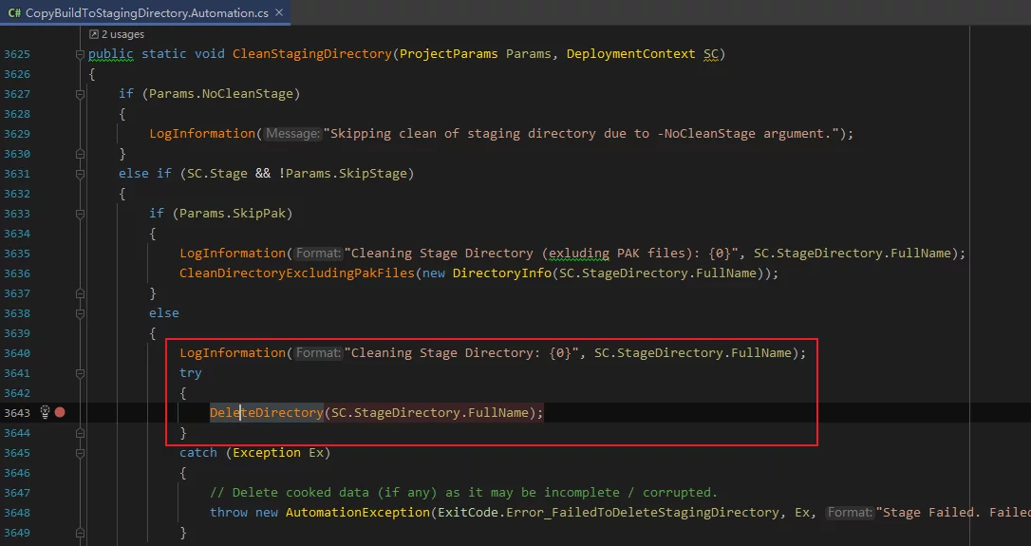The height and width of the screenshot is (546, 1031).
Task: Set a breakpoint in the gutter at line 3636
Action: point(60,273)
